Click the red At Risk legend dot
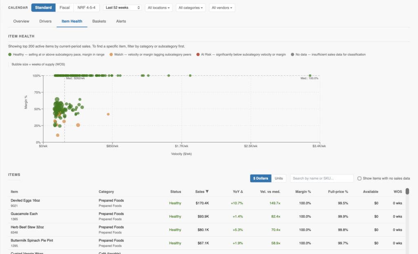This screenshot has width=418, height=254. 198,54
